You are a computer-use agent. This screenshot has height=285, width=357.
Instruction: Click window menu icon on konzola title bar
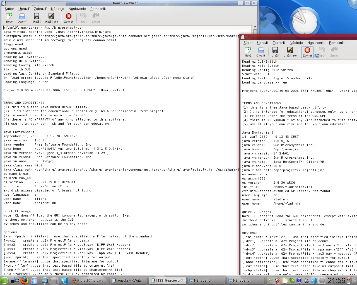[x=4, y=3]
